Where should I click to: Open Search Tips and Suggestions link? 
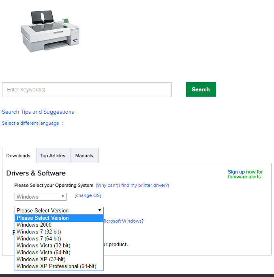38,112
